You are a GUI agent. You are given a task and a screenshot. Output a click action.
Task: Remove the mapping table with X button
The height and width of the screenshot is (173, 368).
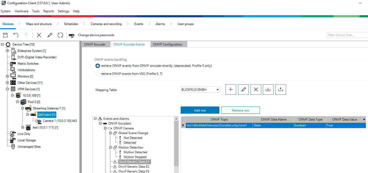coord(256,90)
